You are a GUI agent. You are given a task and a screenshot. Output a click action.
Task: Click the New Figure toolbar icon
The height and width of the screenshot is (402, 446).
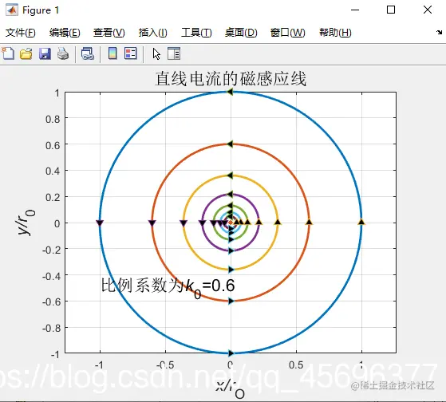8,53
